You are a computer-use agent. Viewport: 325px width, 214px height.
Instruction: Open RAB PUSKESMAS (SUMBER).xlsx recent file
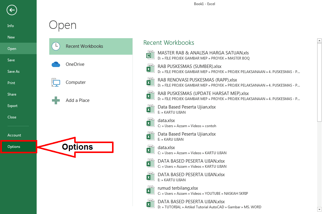click(189, 66)
